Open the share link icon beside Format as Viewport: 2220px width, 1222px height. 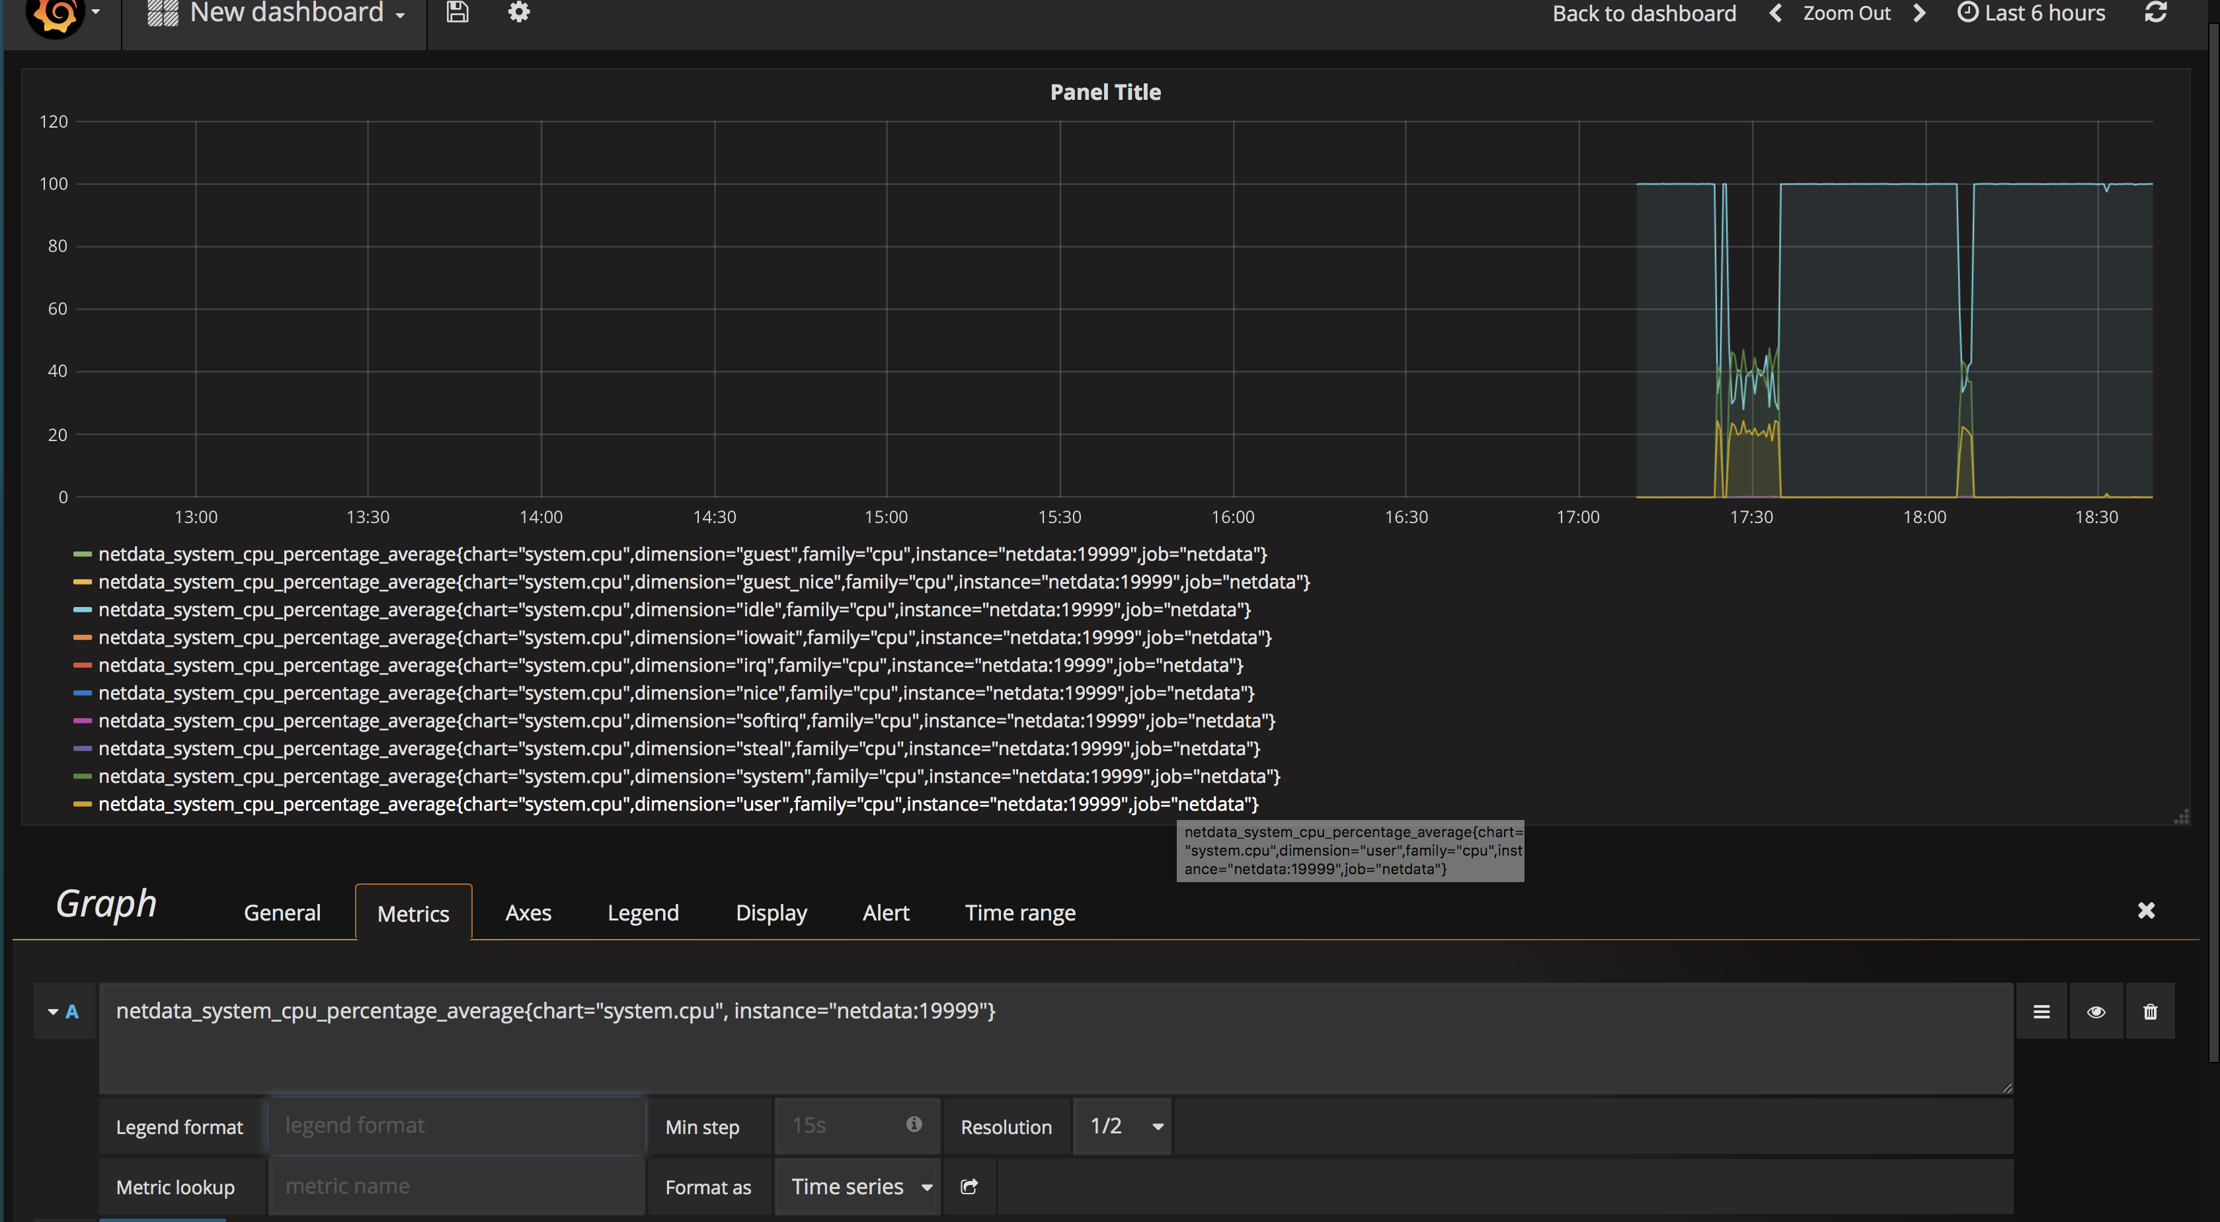(969, 1187)
